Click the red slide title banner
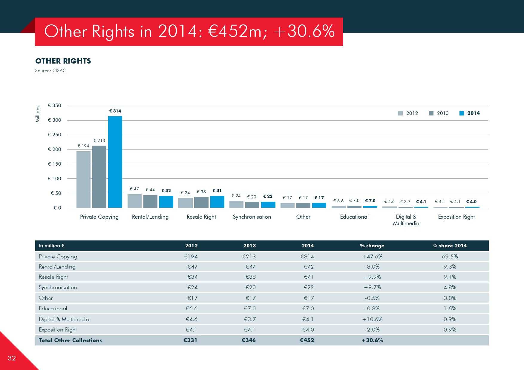 (x=189, y=32)
